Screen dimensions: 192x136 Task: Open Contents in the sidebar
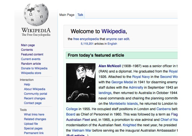(27, 50)
